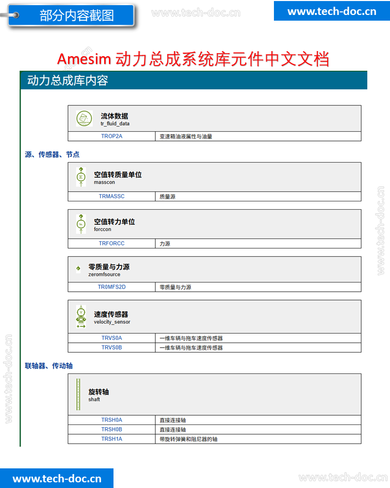390x488 pixels.
Task: Click the 旋转轴 component title
Action: tap(99, 392)
